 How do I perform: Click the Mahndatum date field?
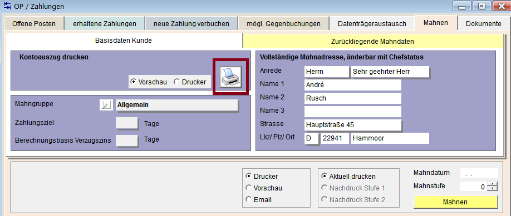click(479, 173)
